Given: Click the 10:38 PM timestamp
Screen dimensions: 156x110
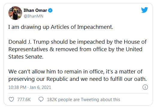Looking at the screenshot, I should [x=17, y=87].
